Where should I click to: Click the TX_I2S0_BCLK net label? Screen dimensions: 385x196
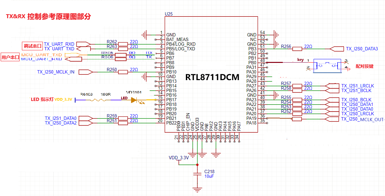(356, 100)
